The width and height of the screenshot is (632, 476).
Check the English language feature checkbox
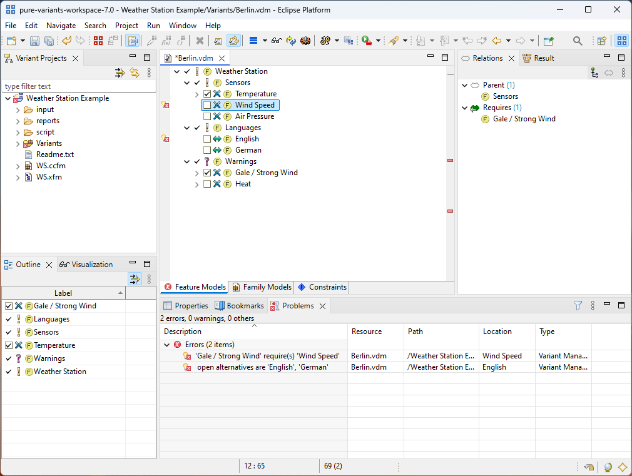point(208,138)
